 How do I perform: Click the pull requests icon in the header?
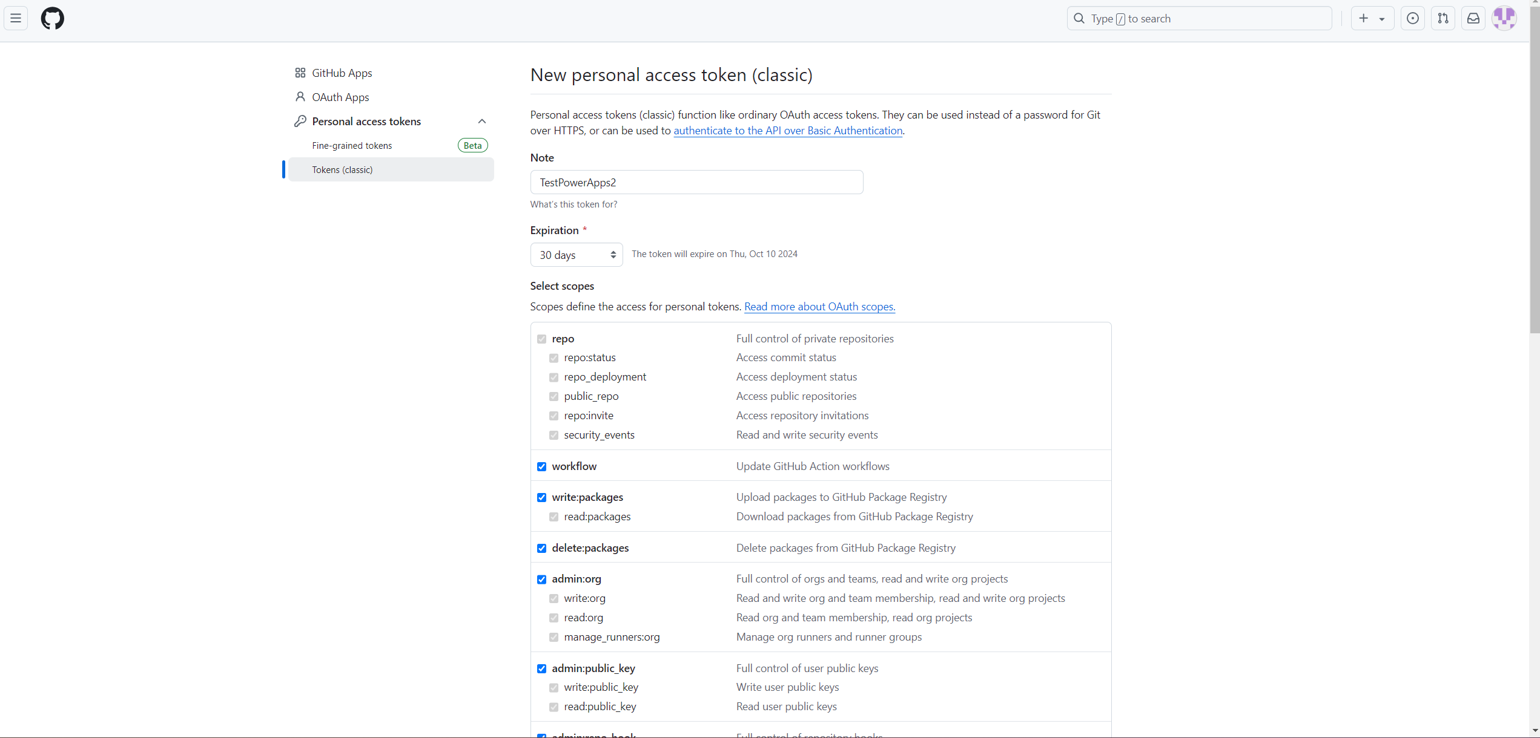1443,18
